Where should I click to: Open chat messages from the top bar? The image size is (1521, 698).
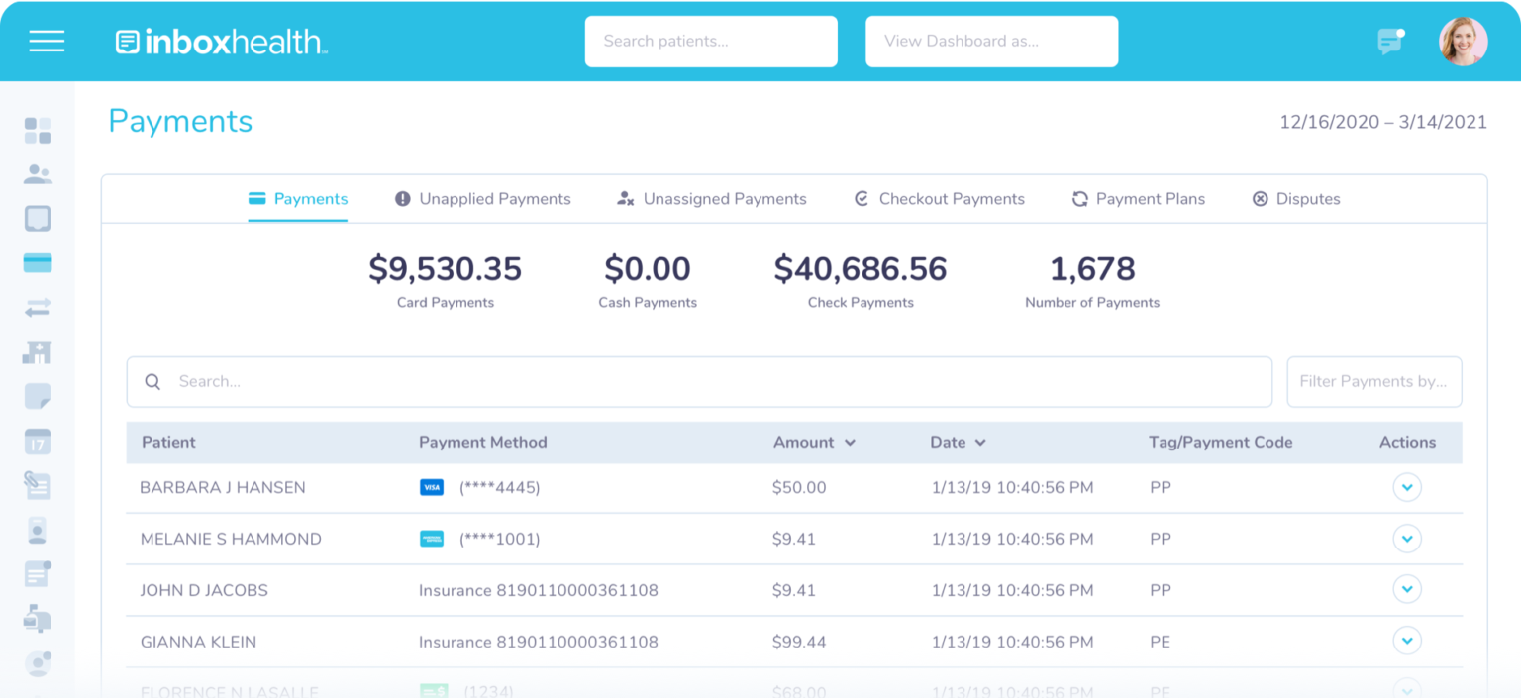[1389, 41]
